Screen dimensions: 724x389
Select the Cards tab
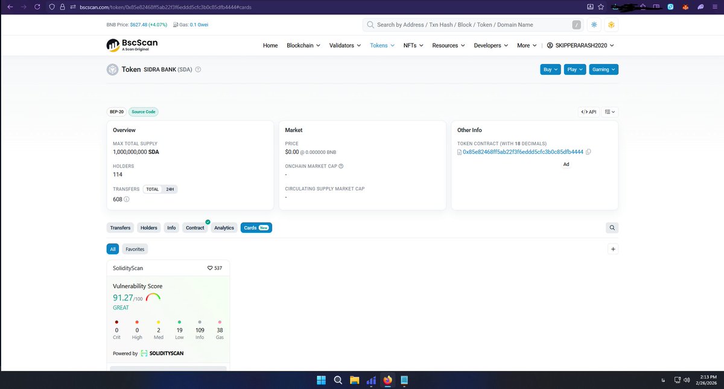tap(256, 227)
